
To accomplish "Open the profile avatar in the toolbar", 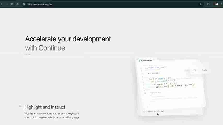I will tap(216, 4).
